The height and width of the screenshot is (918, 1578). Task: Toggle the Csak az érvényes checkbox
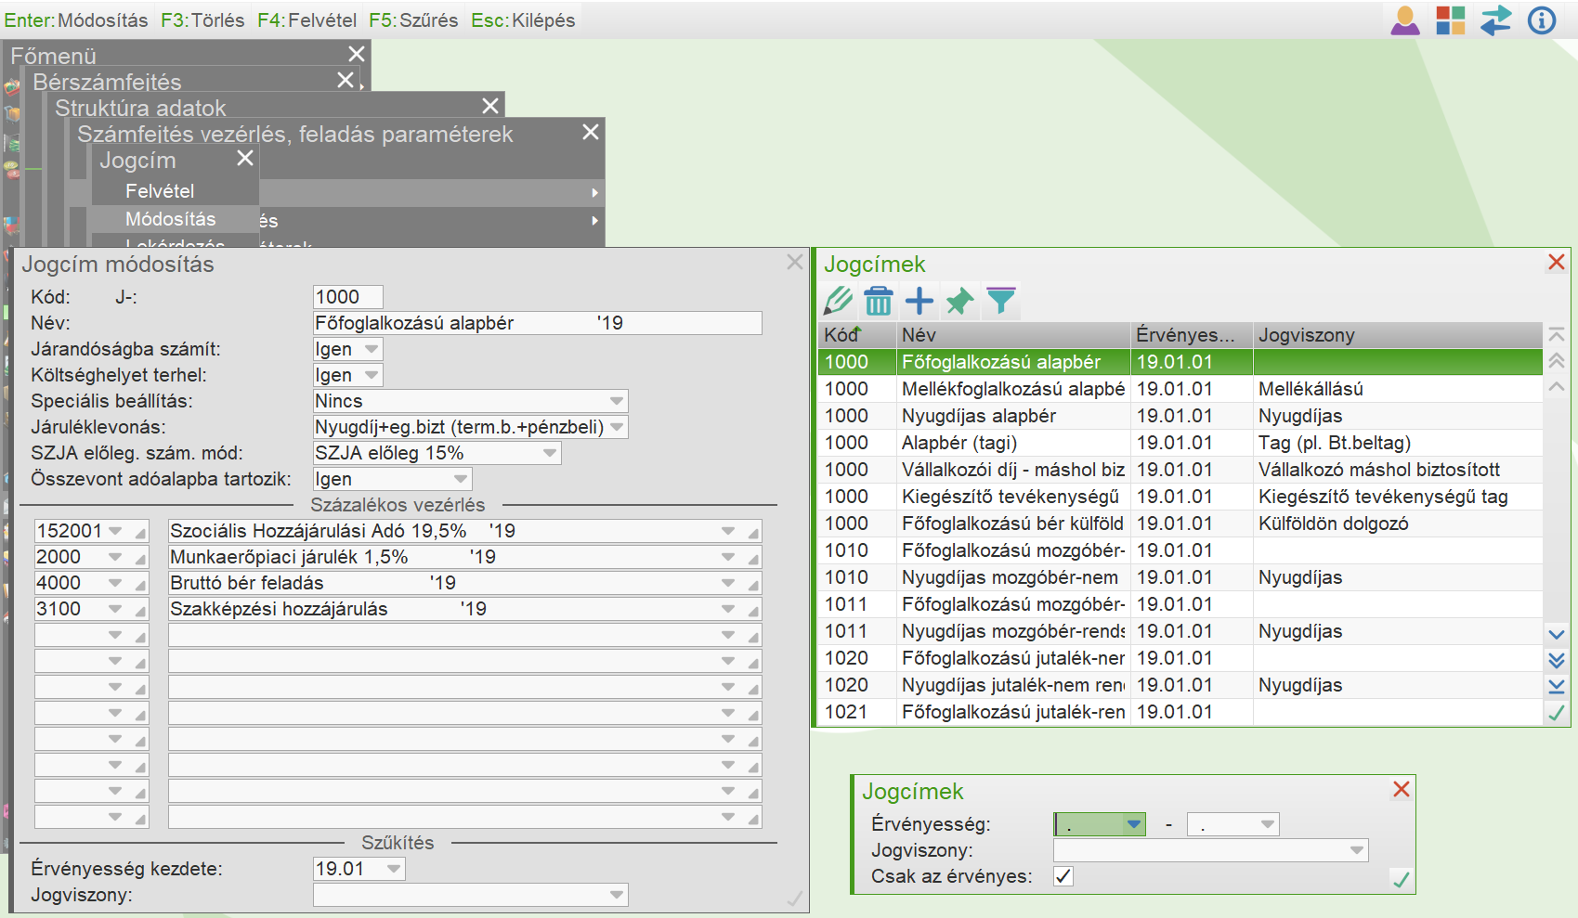coord(1063,876)
